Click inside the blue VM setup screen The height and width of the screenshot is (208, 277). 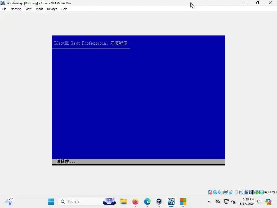pyautogui.click(x=138, y=100)
